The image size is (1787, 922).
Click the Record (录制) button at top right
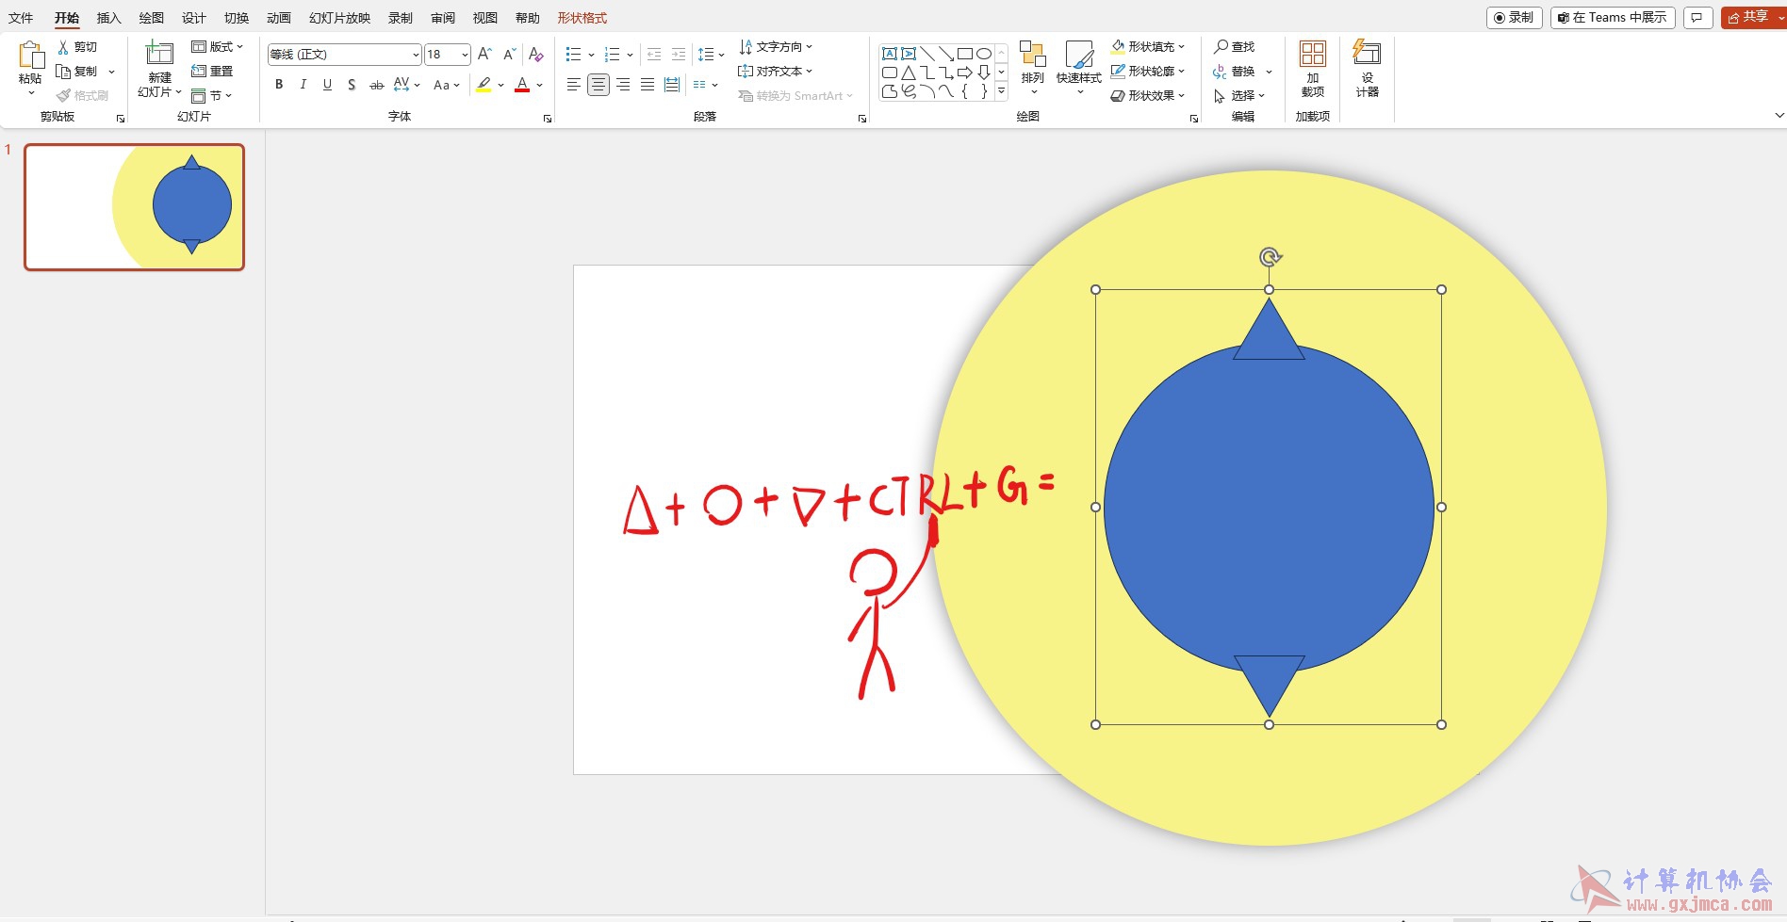1514,18
